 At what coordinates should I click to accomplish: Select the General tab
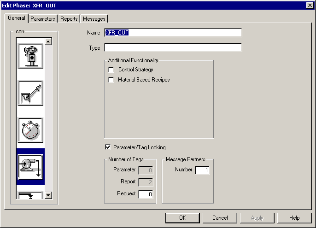[x=17, y=18]
